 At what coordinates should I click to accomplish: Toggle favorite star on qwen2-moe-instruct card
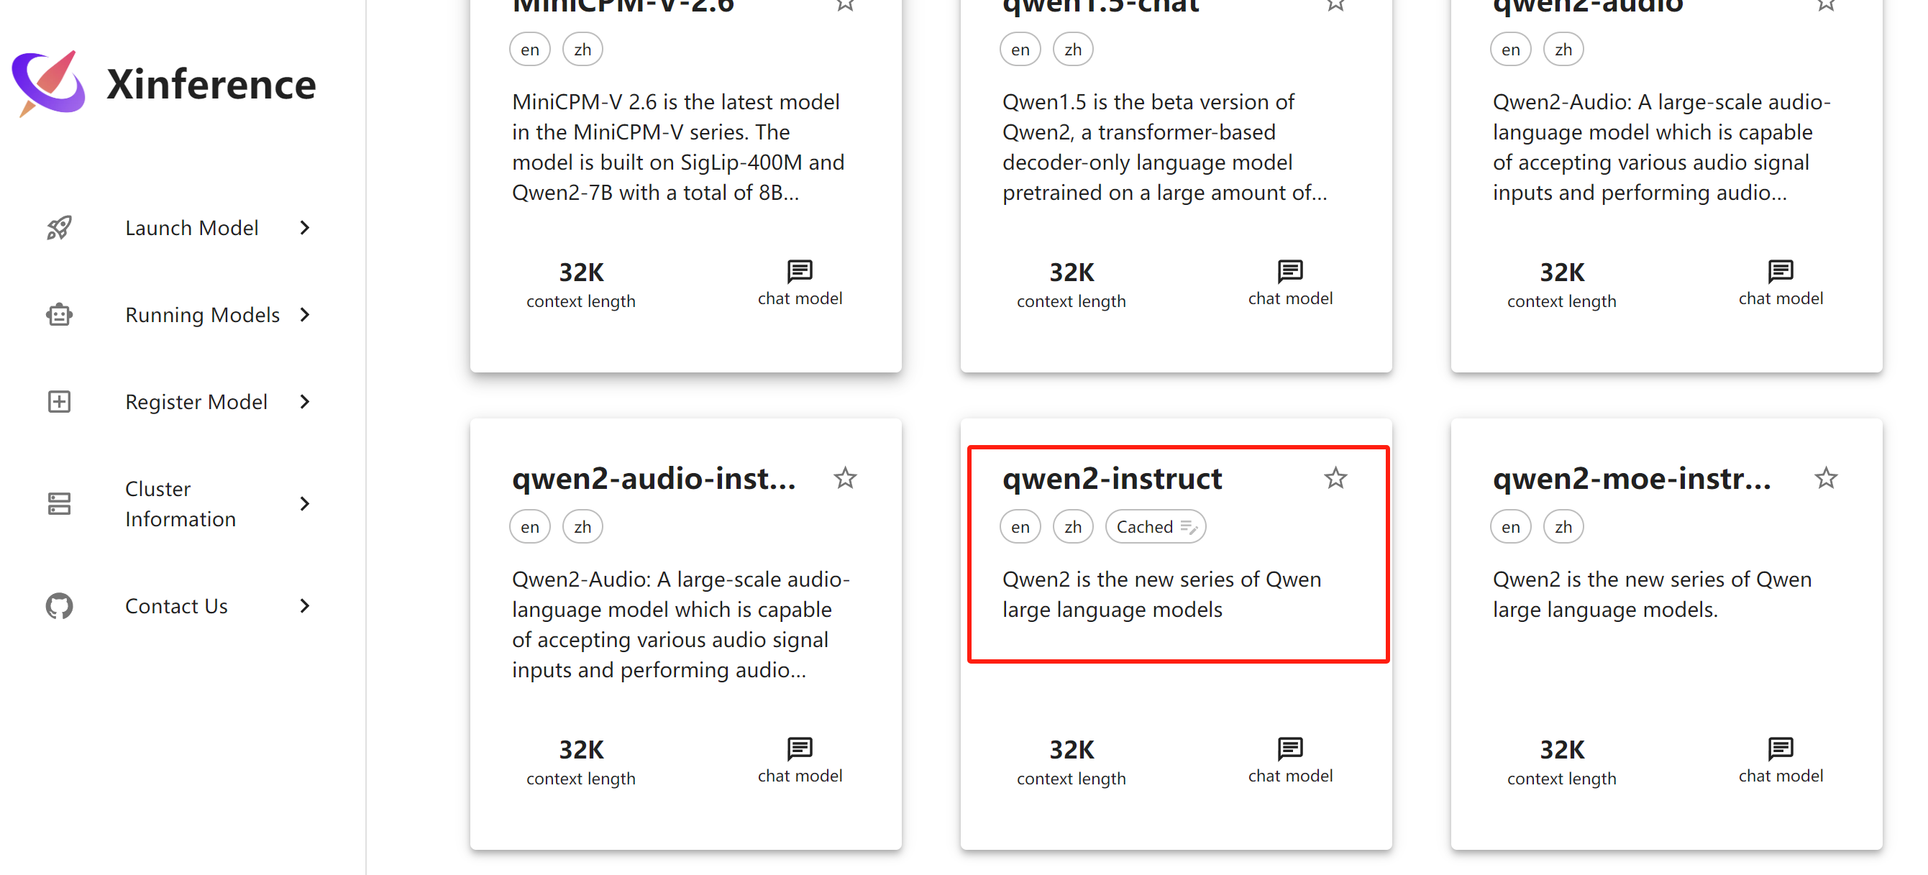click(1825, 477)
